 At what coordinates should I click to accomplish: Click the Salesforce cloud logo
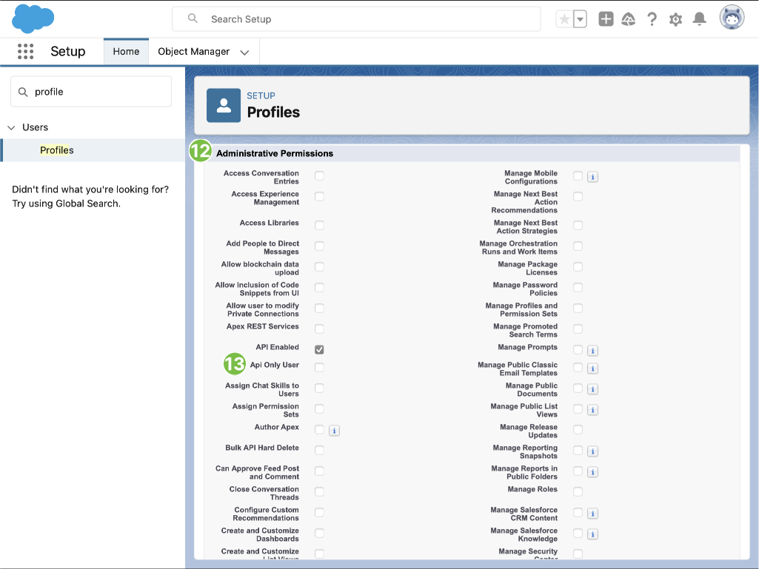(33, 18)
